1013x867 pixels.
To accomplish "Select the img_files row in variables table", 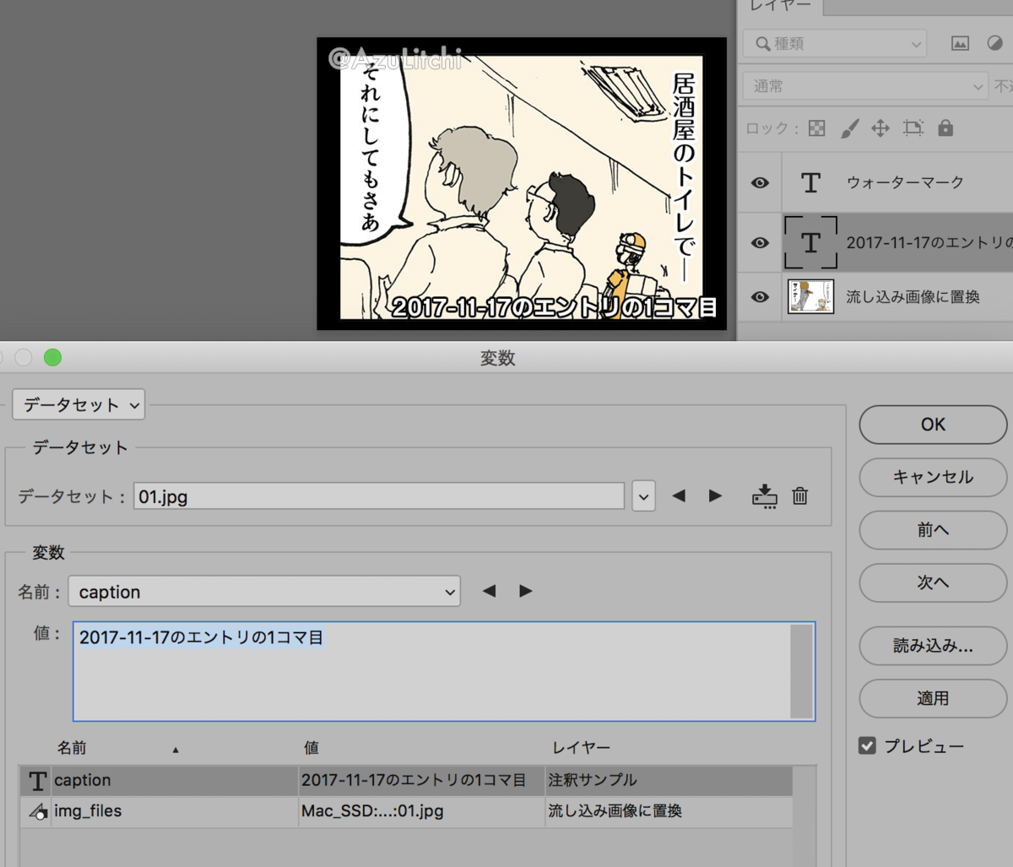I will [406, 811].
